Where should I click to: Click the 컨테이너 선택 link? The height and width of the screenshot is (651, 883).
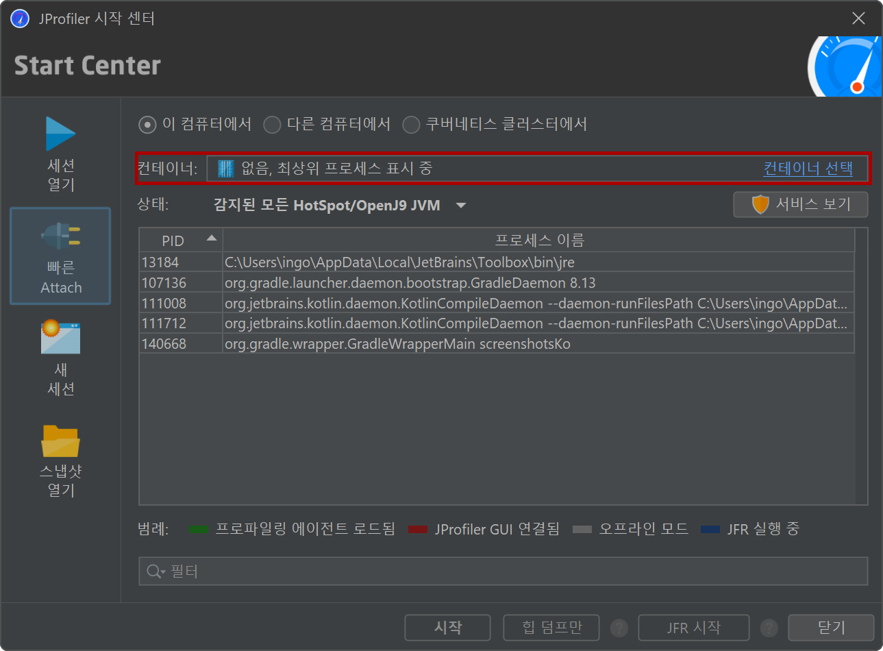tap(808, 168)
